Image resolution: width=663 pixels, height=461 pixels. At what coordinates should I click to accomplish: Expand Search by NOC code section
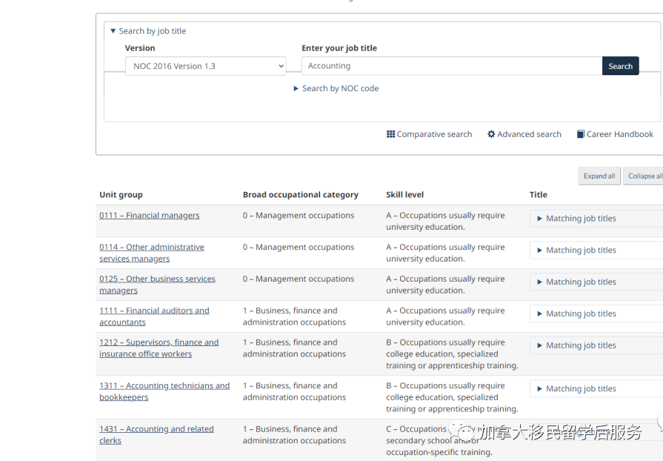(336, 88)
